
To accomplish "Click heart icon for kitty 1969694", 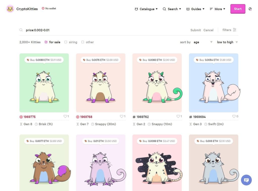I will coord(234,116).
